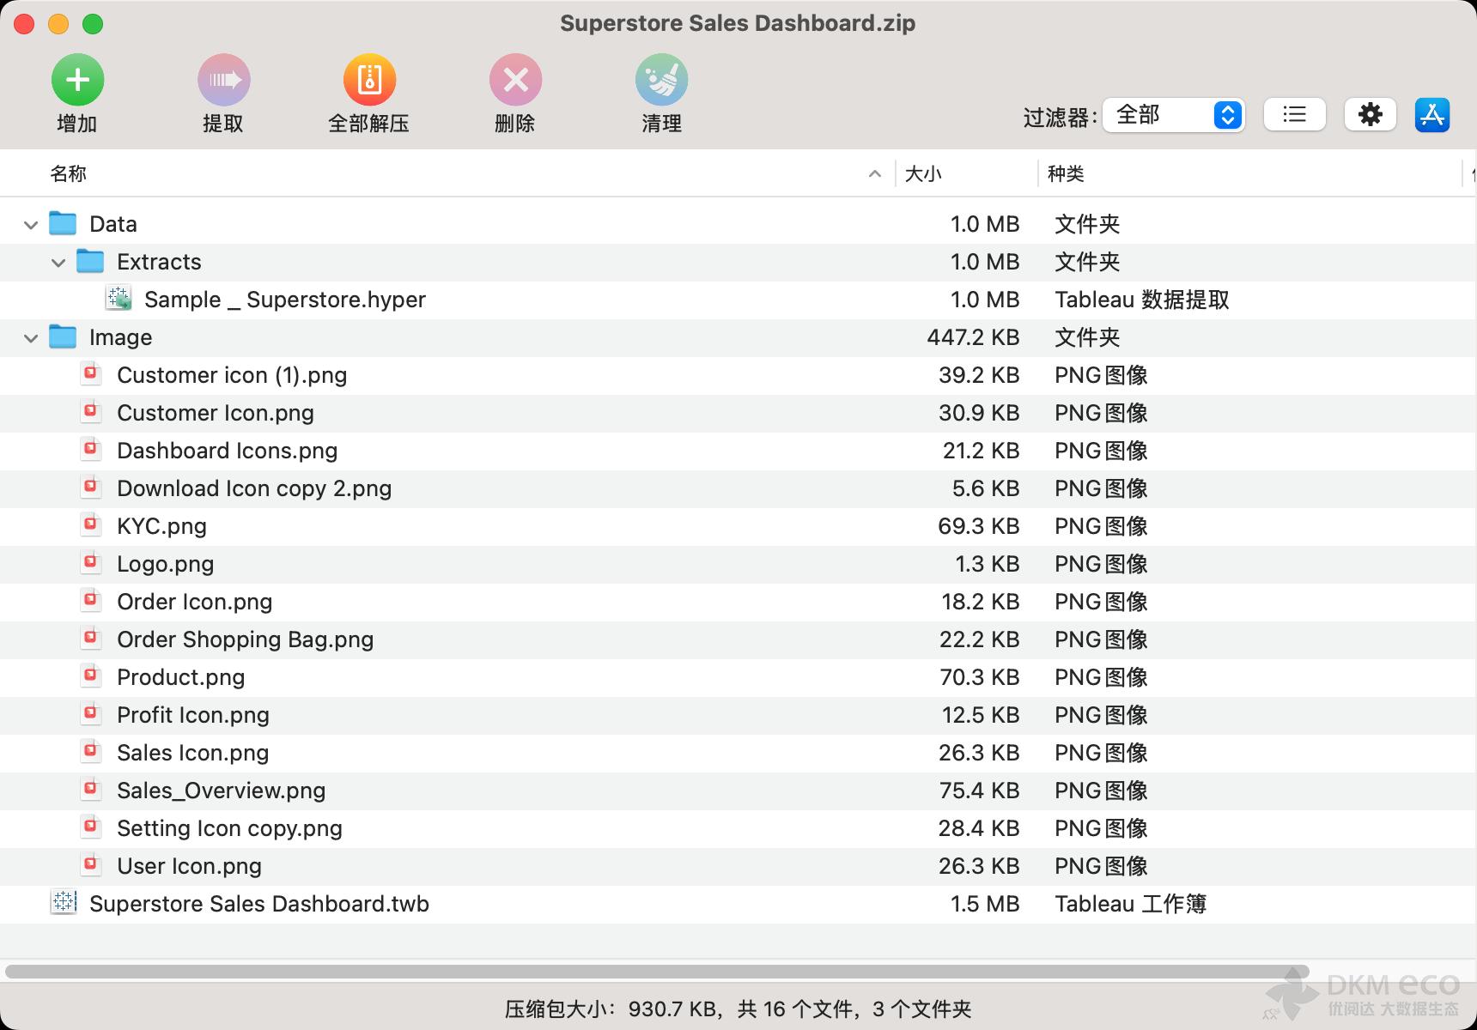Screen dimensions: 1477x1030
Task: Click the Tableau 工作簿 kind cell
Action: pos(1131,904)
